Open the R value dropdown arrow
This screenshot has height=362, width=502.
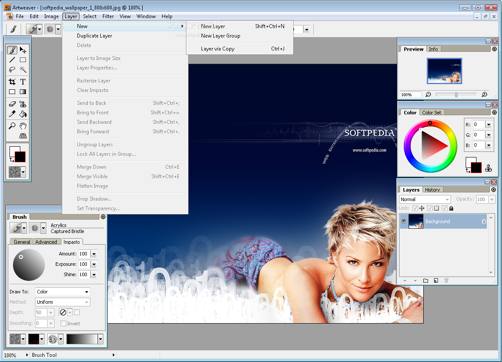(489, 125)
